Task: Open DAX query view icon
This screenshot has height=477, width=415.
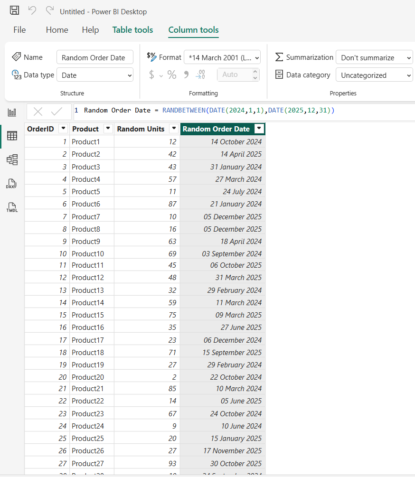Action: (11, 184)
